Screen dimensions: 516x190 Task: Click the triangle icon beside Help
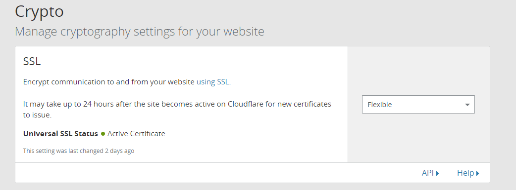[477, 173]
